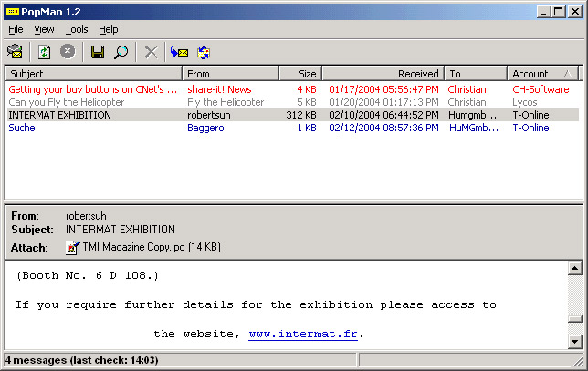Sort by Account column header
Image resolution: width=588 pixels, height=371 pixels.
(x=543, y=74)
